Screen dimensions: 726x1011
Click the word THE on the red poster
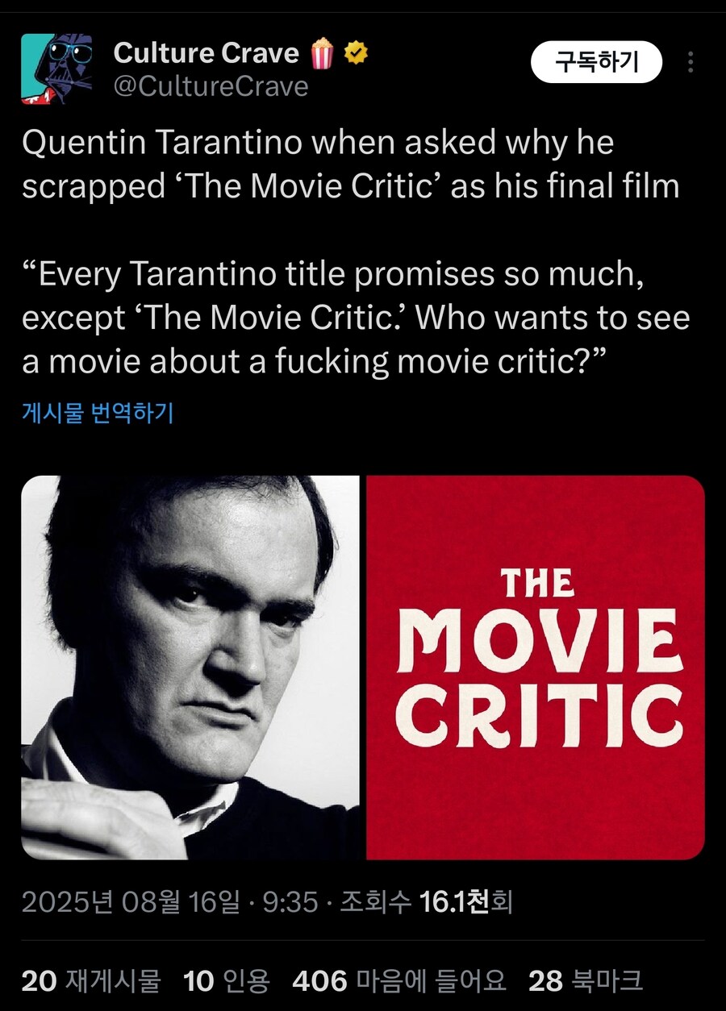(537, 583)
